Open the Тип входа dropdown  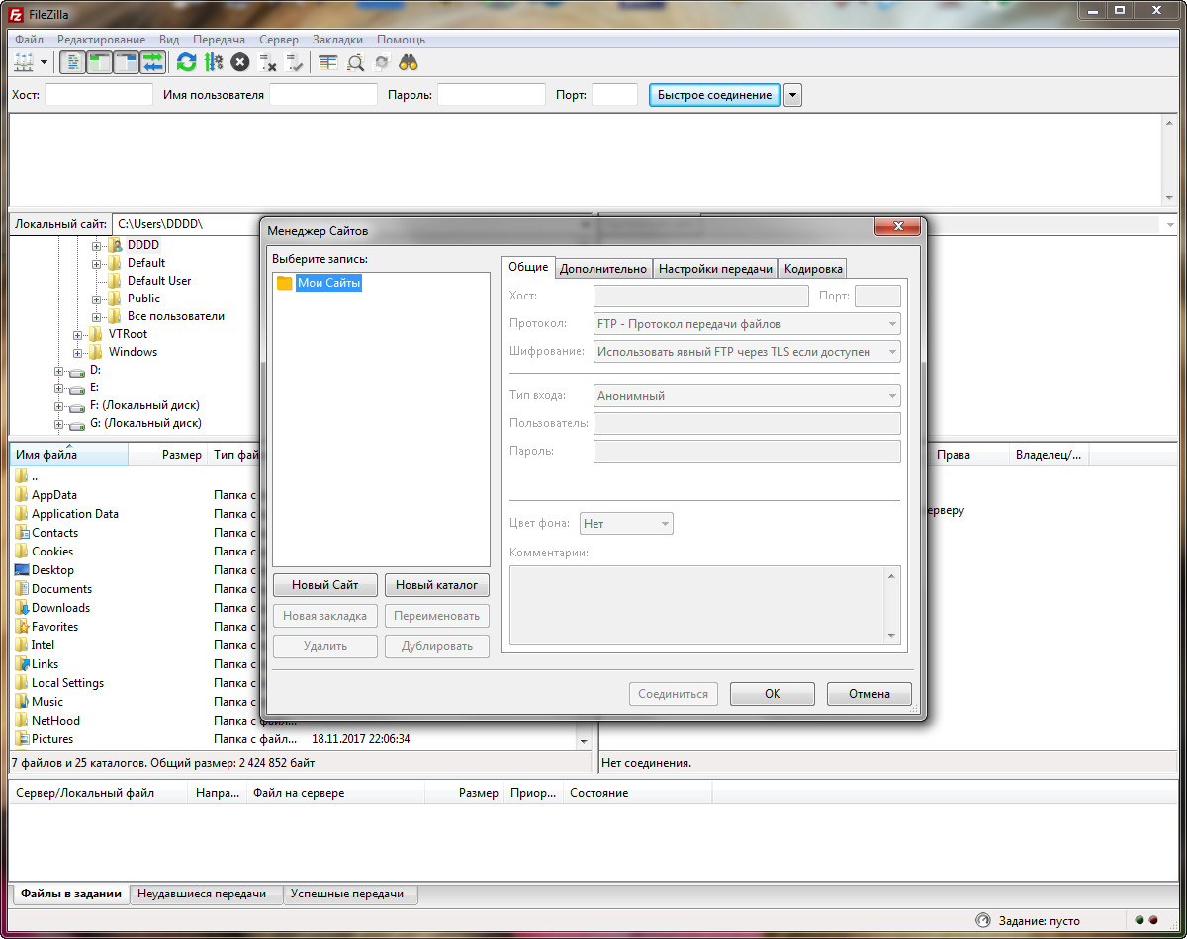tap(747, 395)
